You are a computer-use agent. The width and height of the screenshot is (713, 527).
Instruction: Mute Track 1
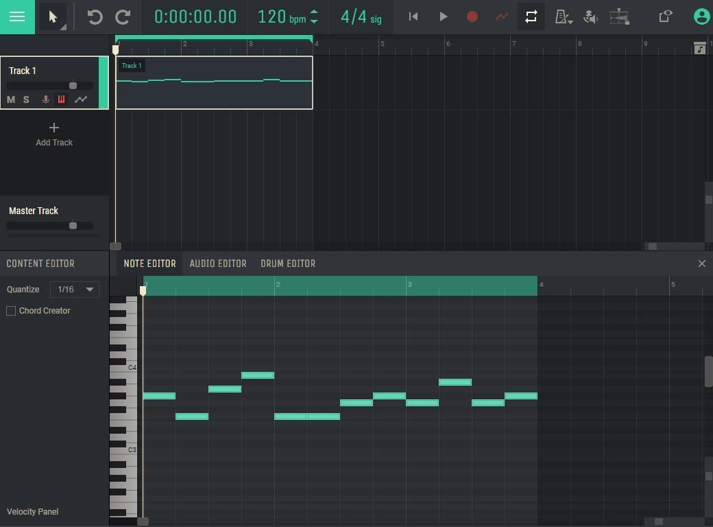10,99
